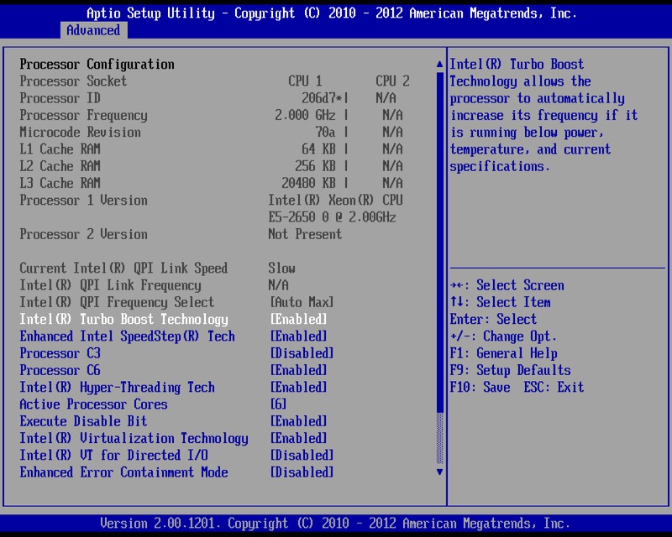Select Enhanced Error Containment Mode option
The width and height of the screenshot is (672, 537).
tap(123, 472)
